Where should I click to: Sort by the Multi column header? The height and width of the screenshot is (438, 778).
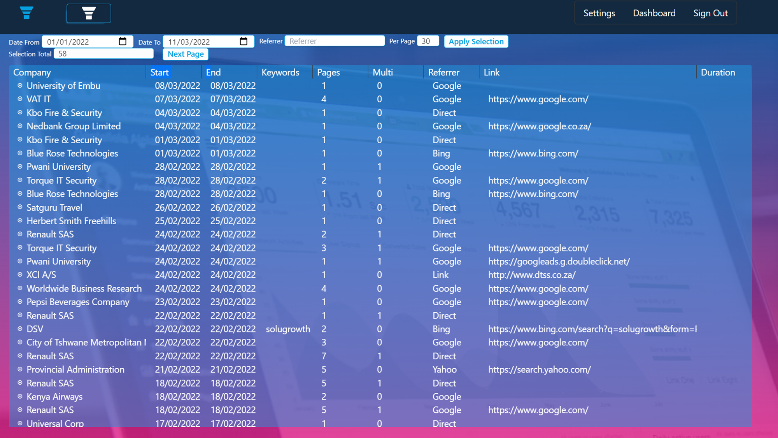tap(383, 72)
